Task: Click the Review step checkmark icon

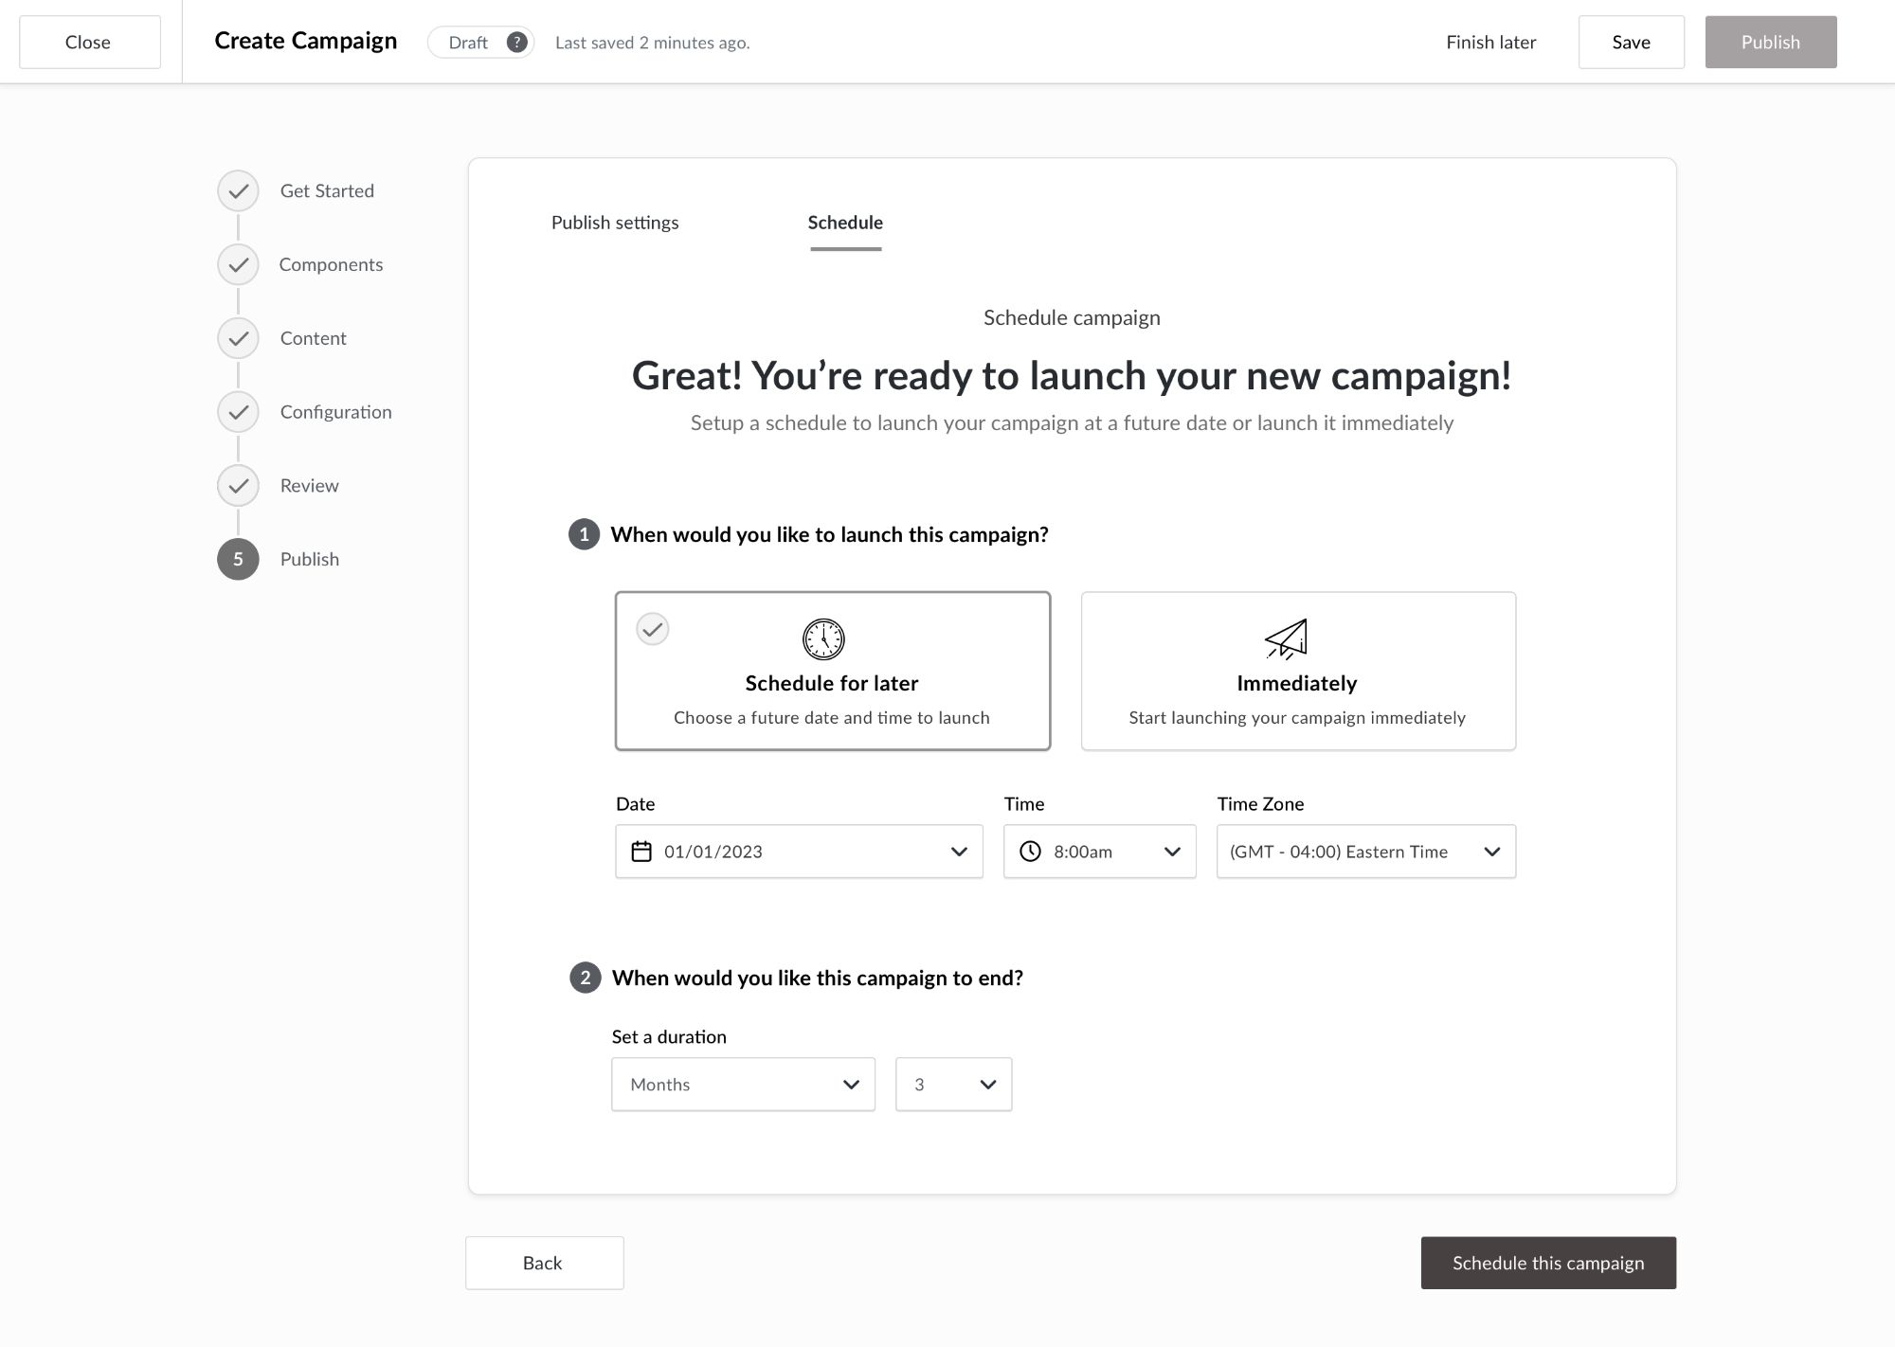Action: [x=238, y=486]
